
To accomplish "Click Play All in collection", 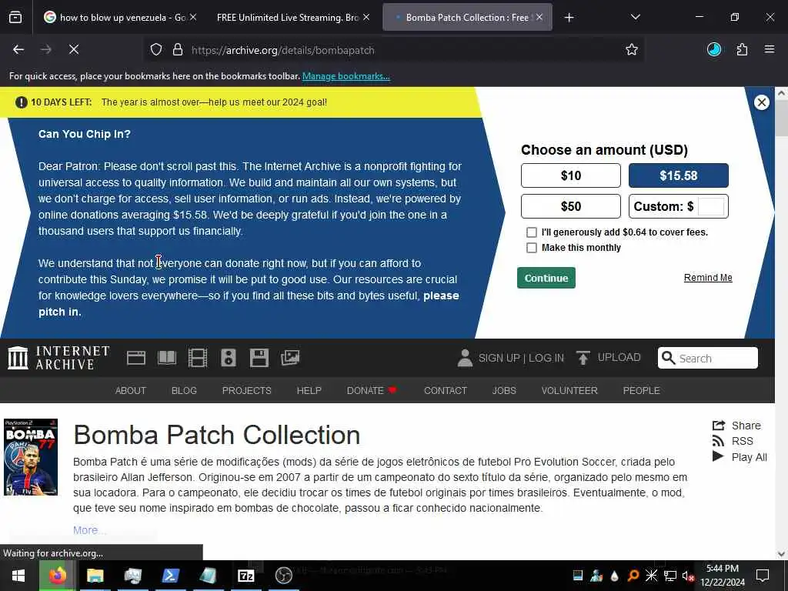I will pyautogui.click(x=740, y=457).
